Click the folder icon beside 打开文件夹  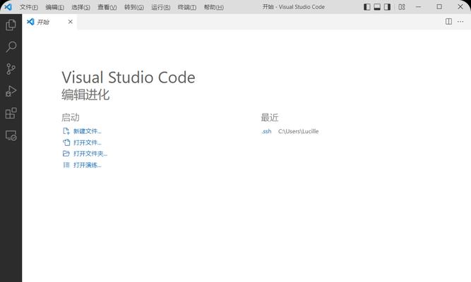click(66, 154)
